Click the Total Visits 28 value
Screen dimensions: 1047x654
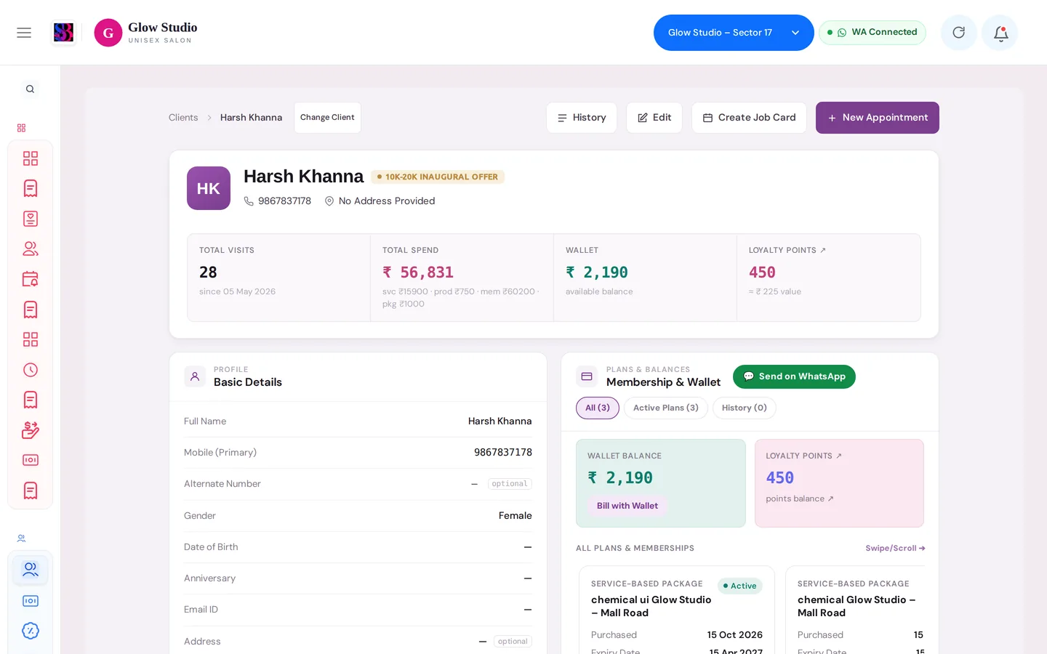click(x=208, y=272)
